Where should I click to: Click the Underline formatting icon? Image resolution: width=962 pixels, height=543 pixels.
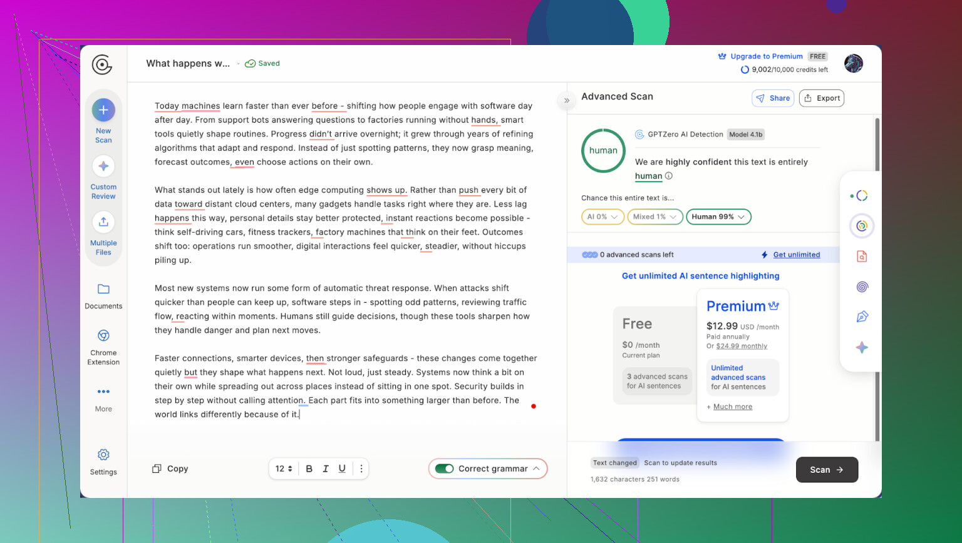[x=342, y=469]
